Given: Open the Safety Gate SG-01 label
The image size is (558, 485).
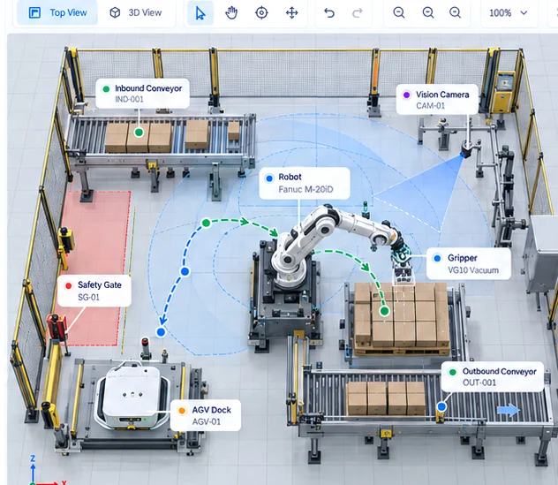Looking at the screenshot, I should click(94, 291).
